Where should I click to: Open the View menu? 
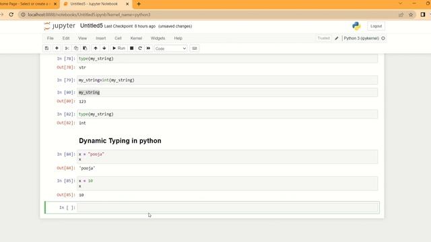[x=82, y=38]
